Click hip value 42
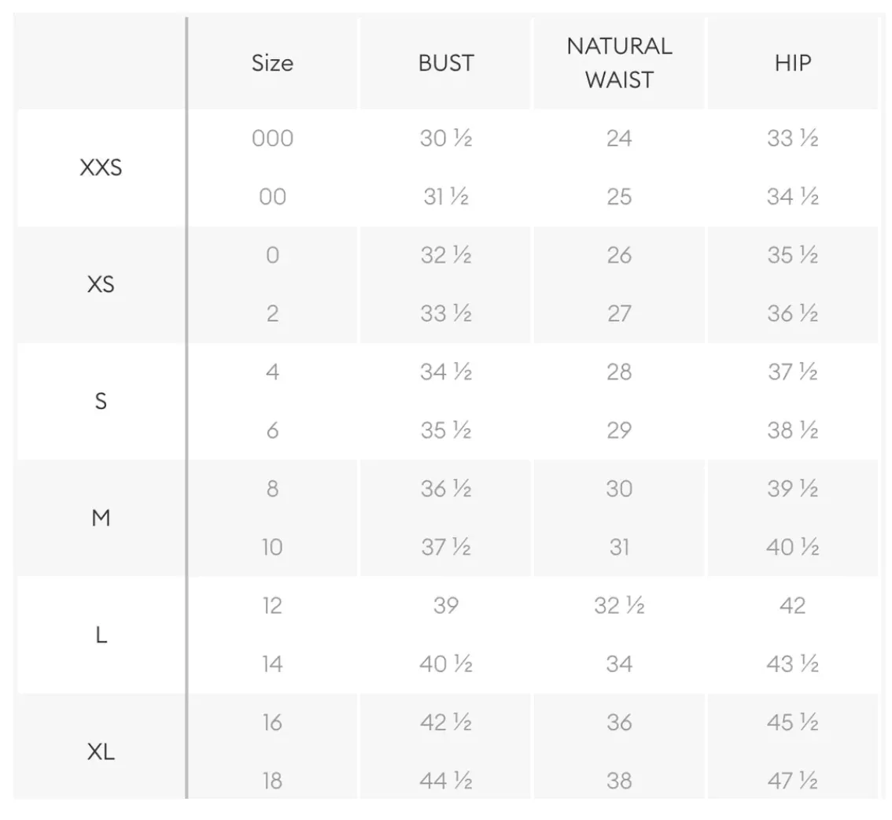 pos(792,605)
